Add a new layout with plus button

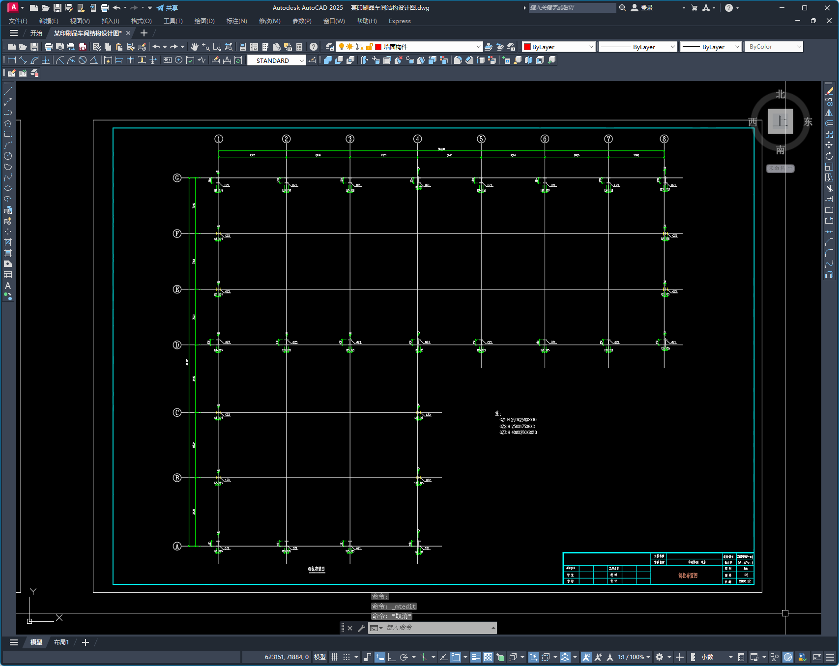point(86,642)
